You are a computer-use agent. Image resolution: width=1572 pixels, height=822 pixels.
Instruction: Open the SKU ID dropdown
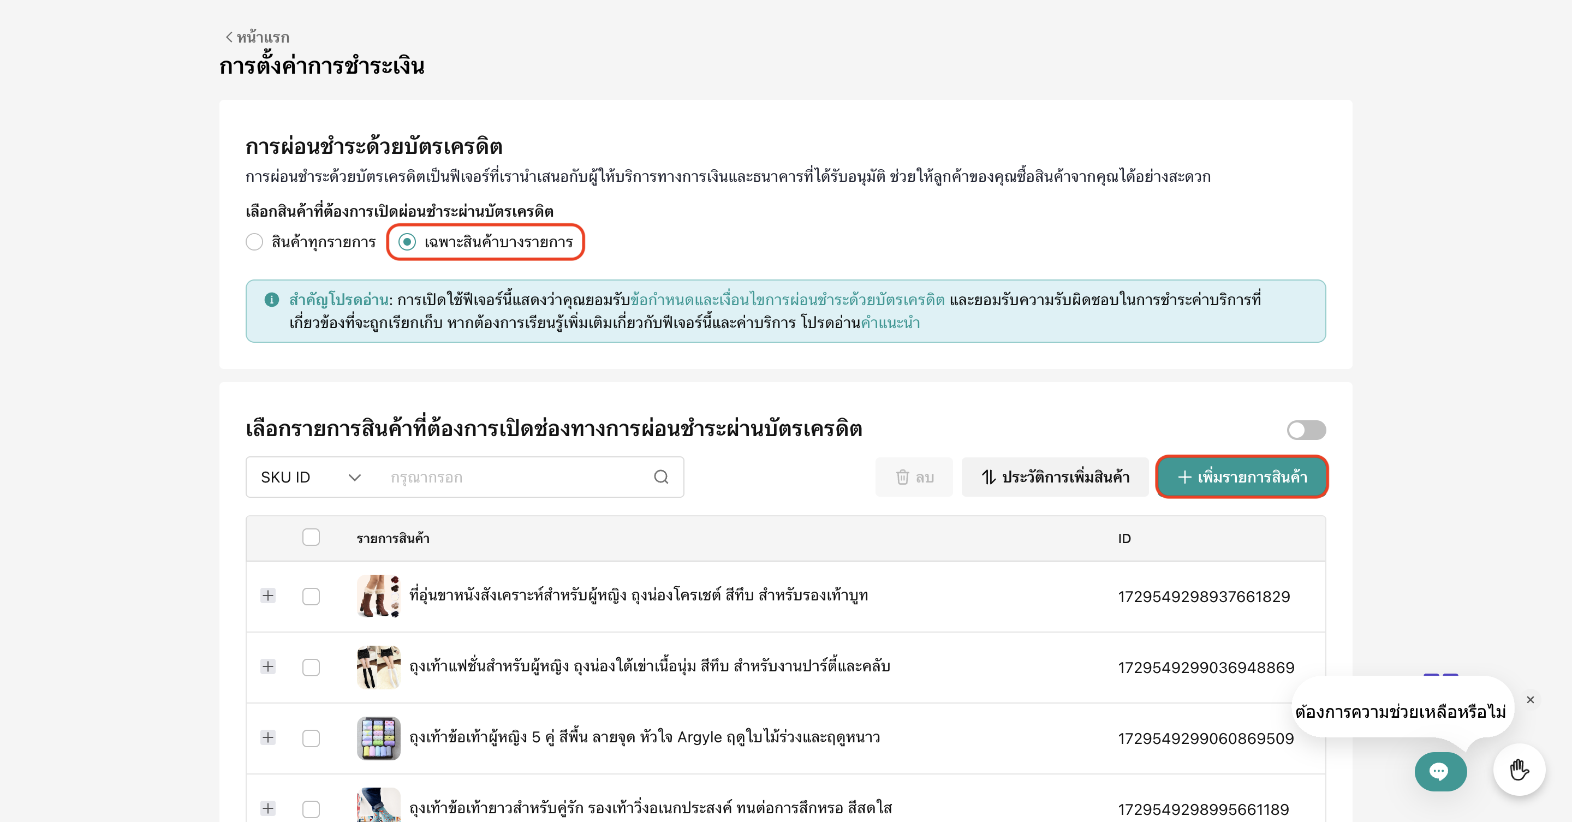pos(310,477)
